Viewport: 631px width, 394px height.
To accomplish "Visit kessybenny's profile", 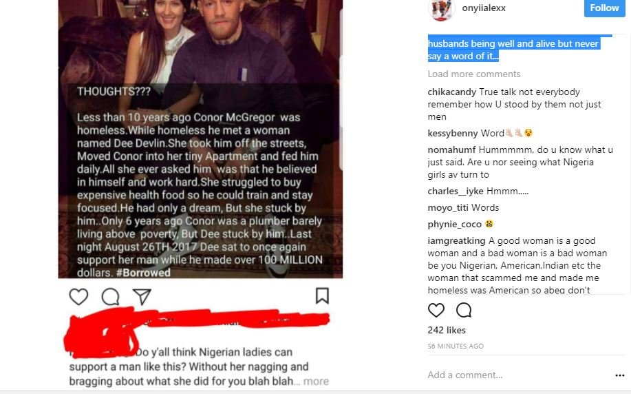I will pyautogui.click(x=451, y=133).
